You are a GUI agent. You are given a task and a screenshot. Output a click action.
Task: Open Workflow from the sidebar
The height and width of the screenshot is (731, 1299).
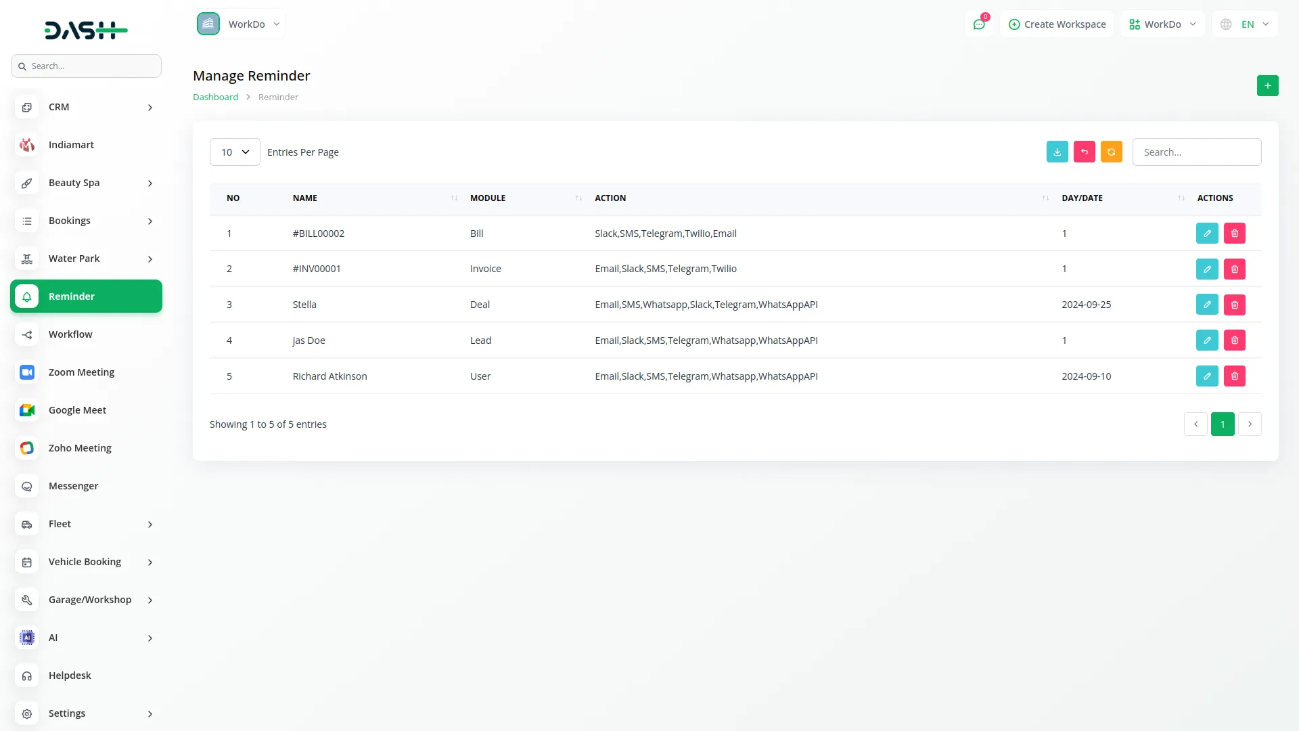[x=70, y=334]
